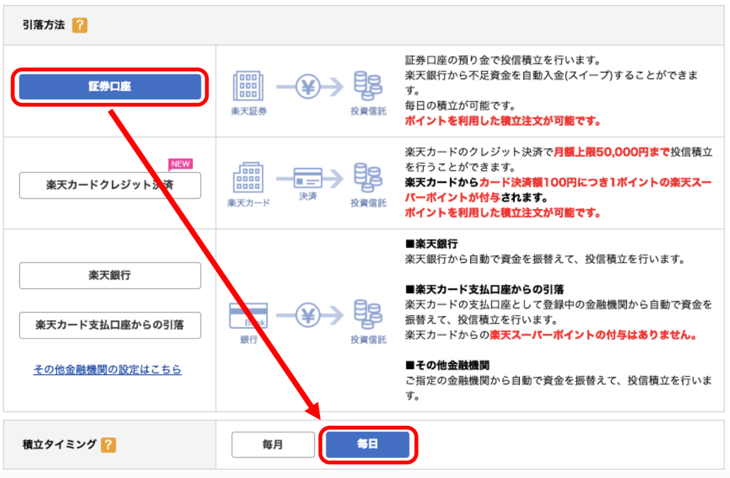
Task: Click the credit card 決済 icon
Action: 308,178
